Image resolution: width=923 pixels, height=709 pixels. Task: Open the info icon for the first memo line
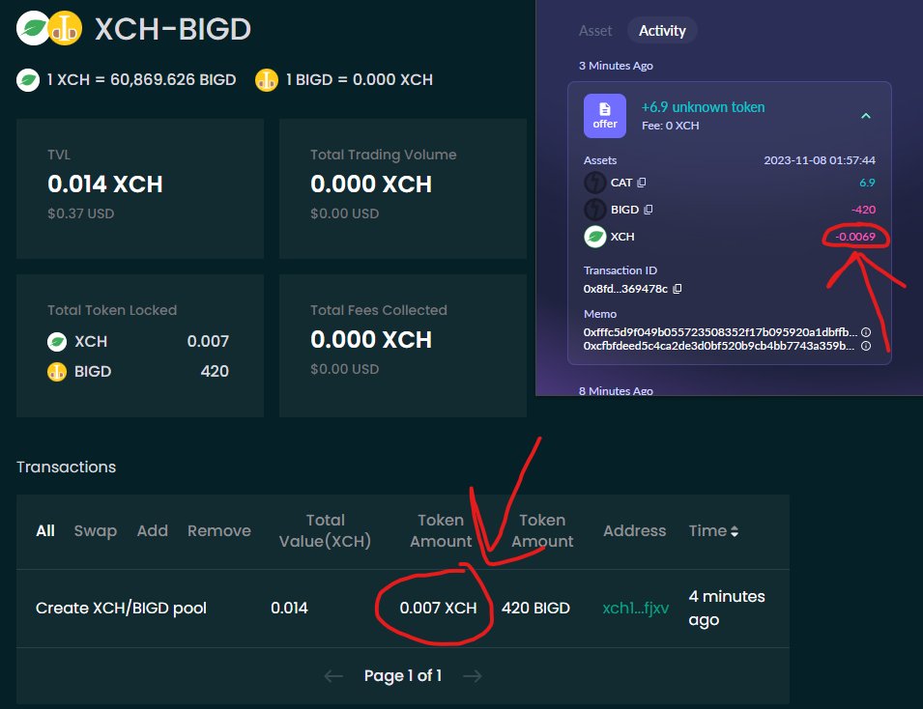coord(866,332)
